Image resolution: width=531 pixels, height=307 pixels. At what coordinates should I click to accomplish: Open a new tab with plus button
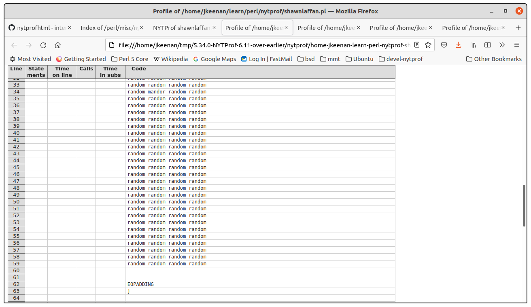tap(518, 28)
